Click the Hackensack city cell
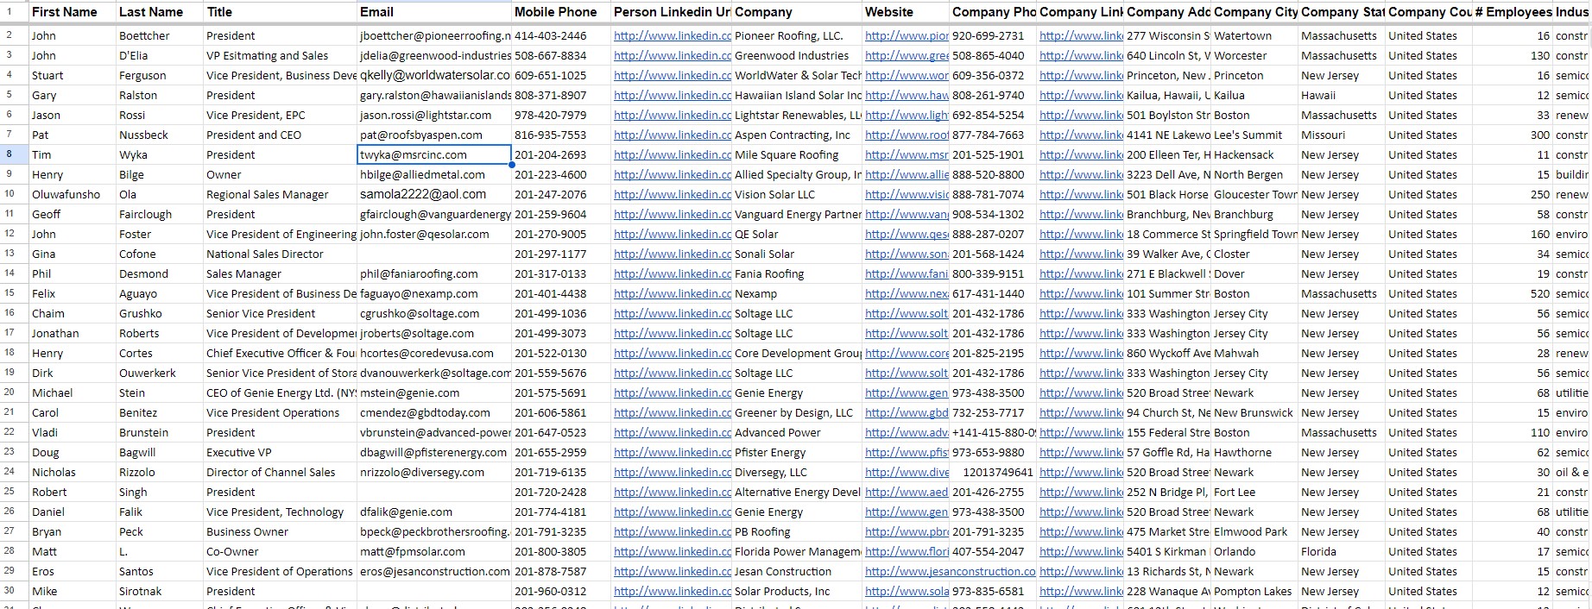Screen dimensions: 1592x609 (x=1254, y=154)
